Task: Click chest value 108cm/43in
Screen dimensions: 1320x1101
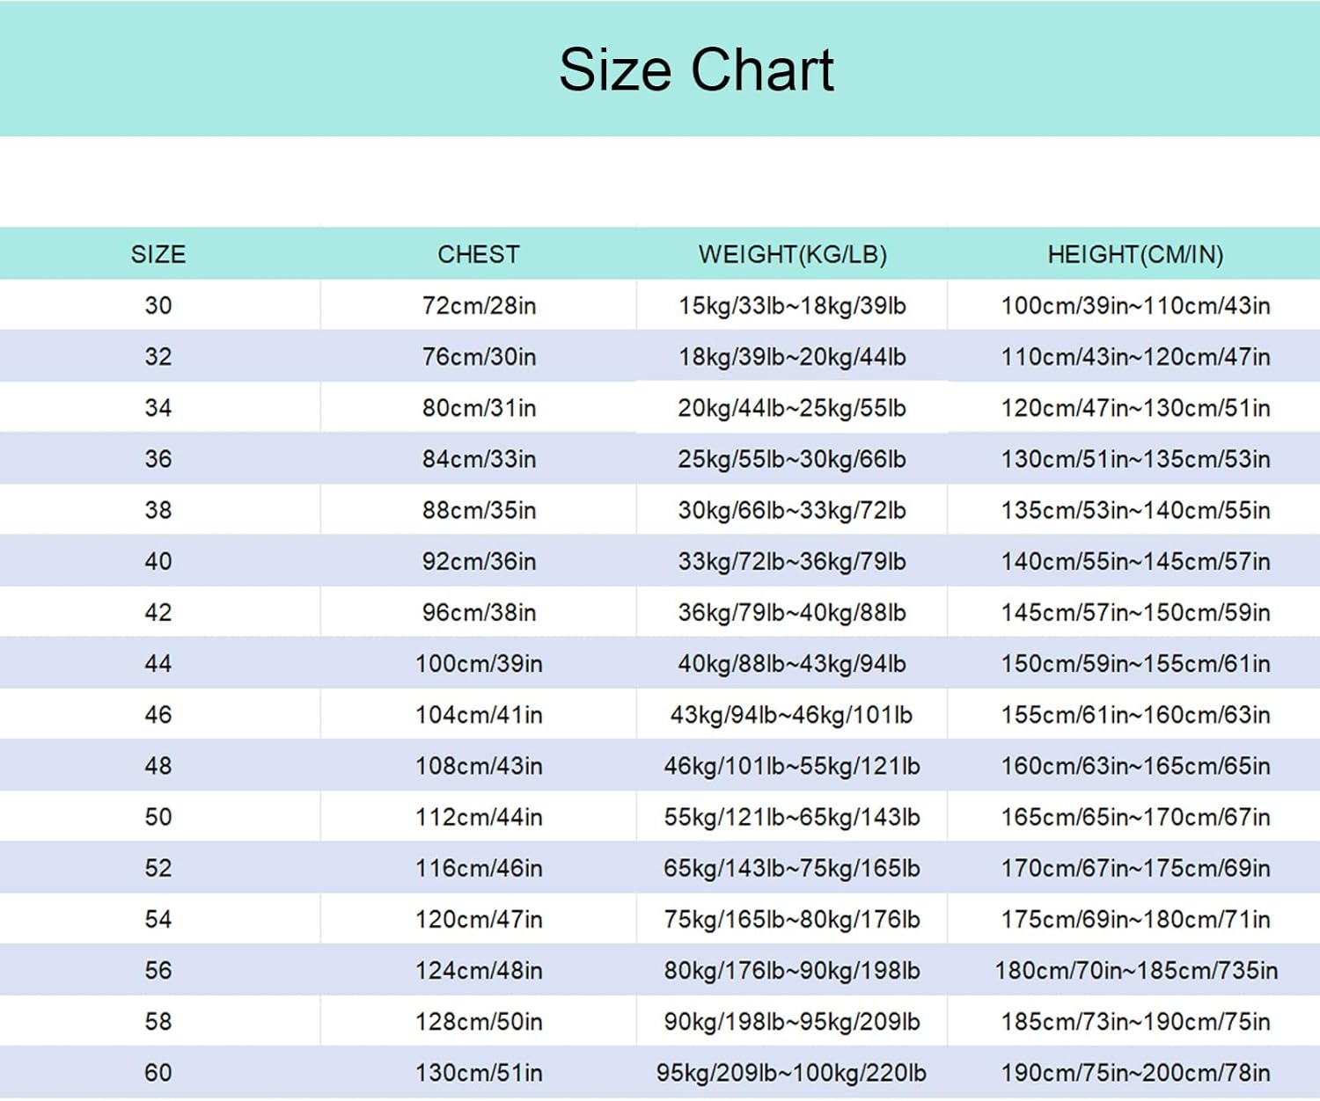Action: (x=479, y=766)
